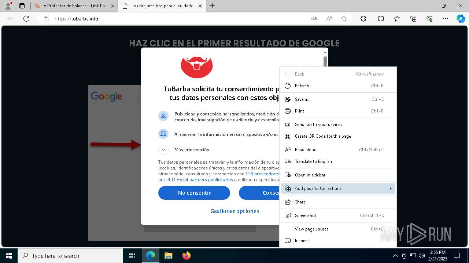The image size is (469, 263).
Task: Click the person icon next to Publicidad y contenido
Action: [163, 116]
